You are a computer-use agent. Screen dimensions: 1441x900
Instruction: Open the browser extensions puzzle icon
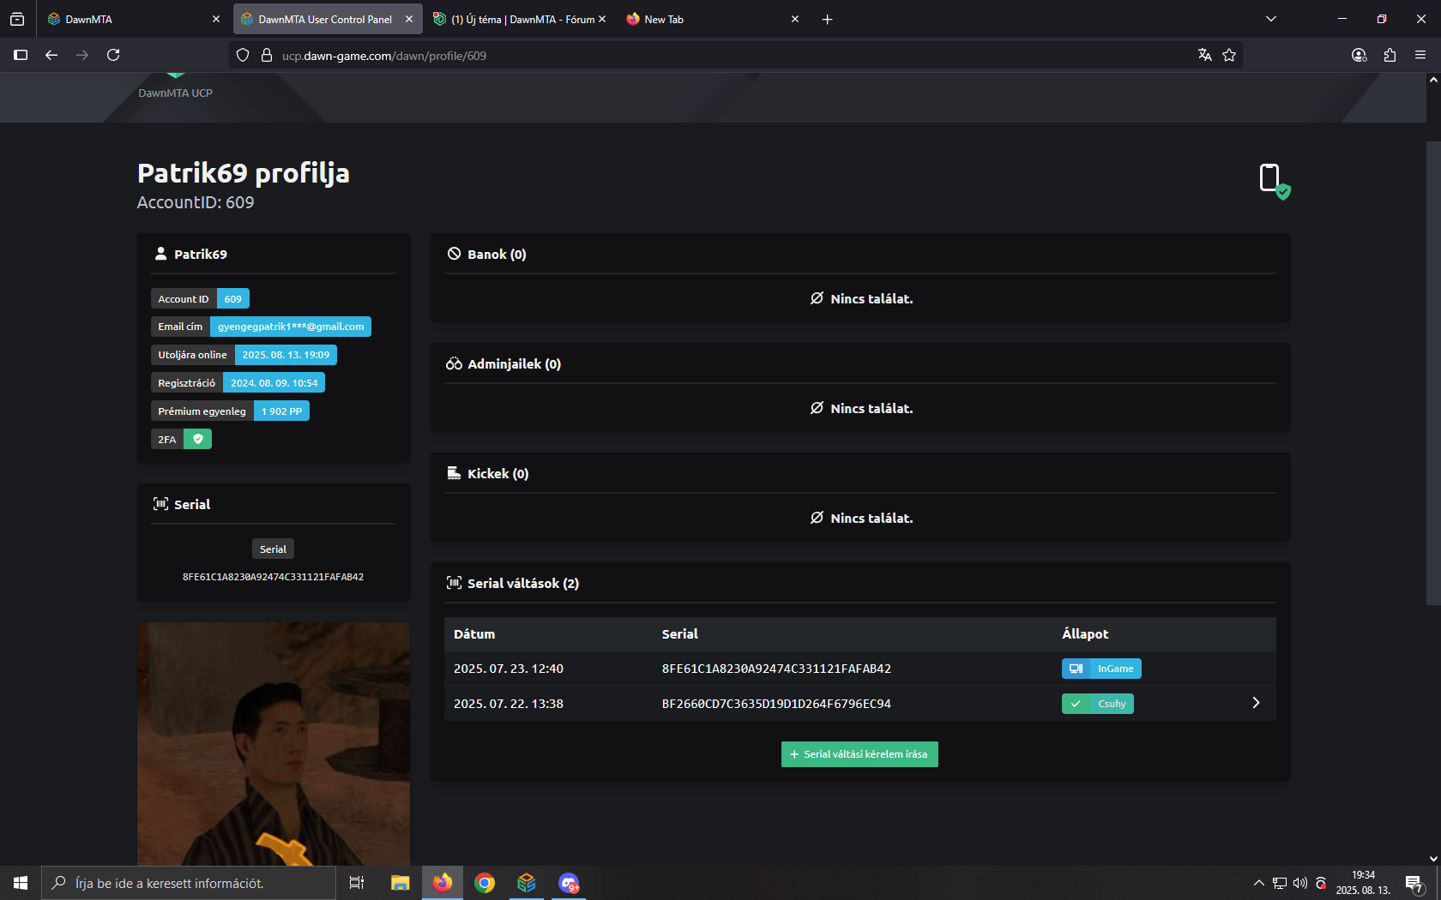pos(1390,55)
